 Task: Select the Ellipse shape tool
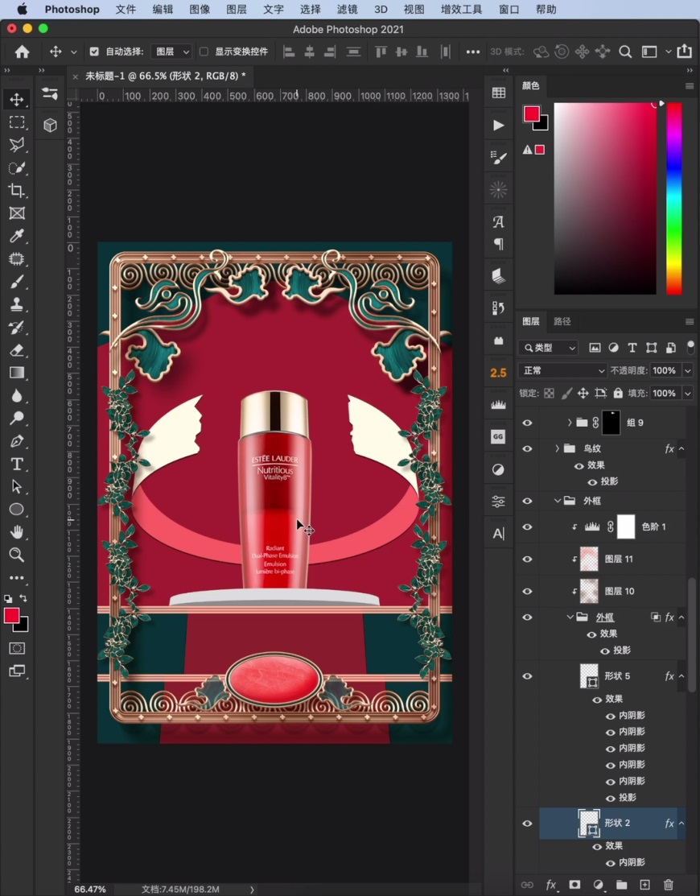click(x=17, y=509)
